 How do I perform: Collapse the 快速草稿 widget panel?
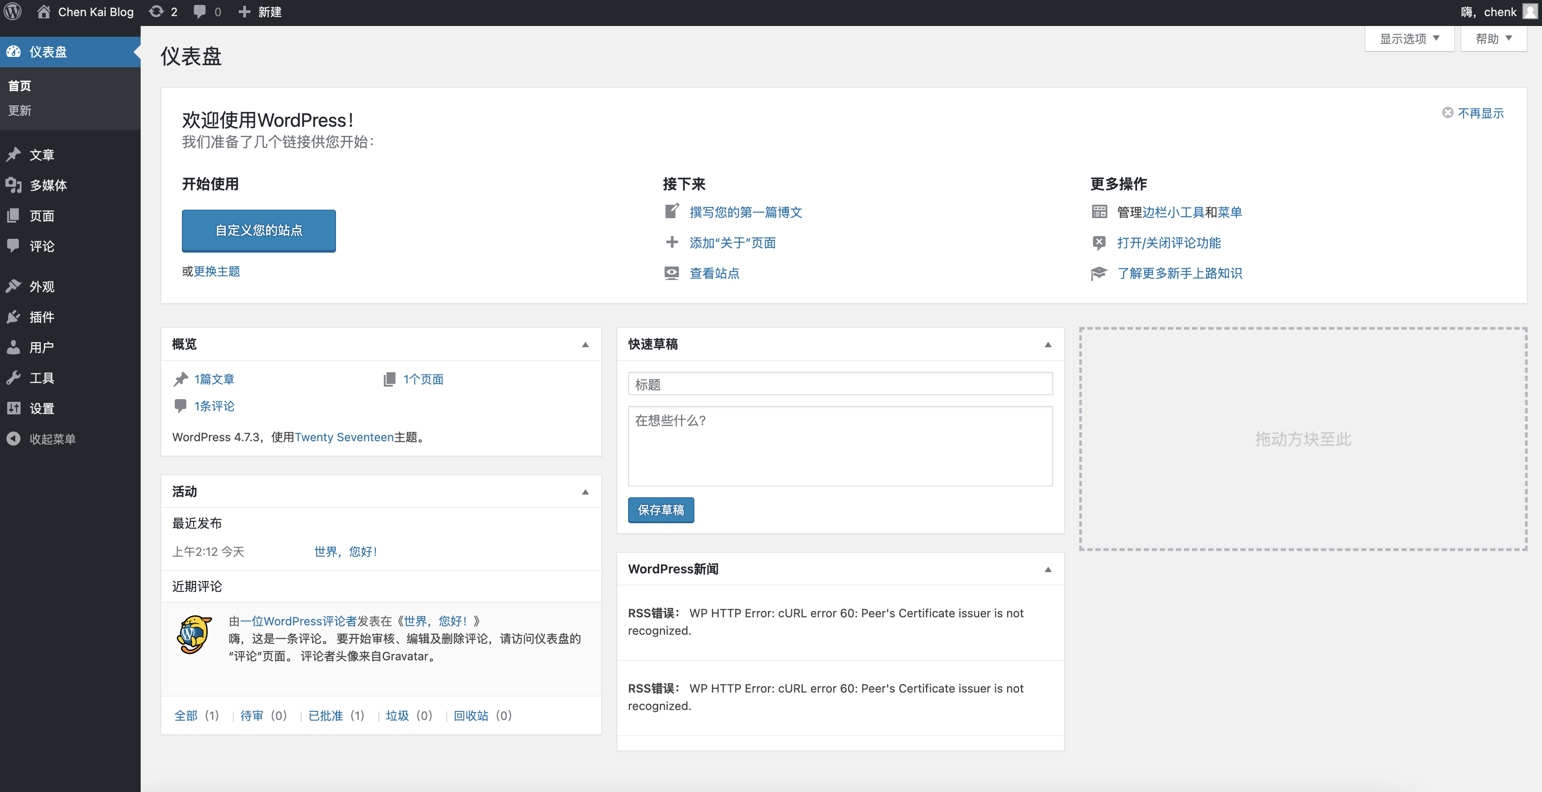(1047, 345)
